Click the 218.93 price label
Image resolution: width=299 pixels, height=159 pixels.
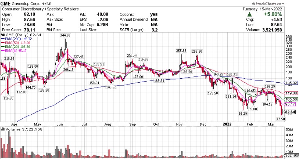9,59
